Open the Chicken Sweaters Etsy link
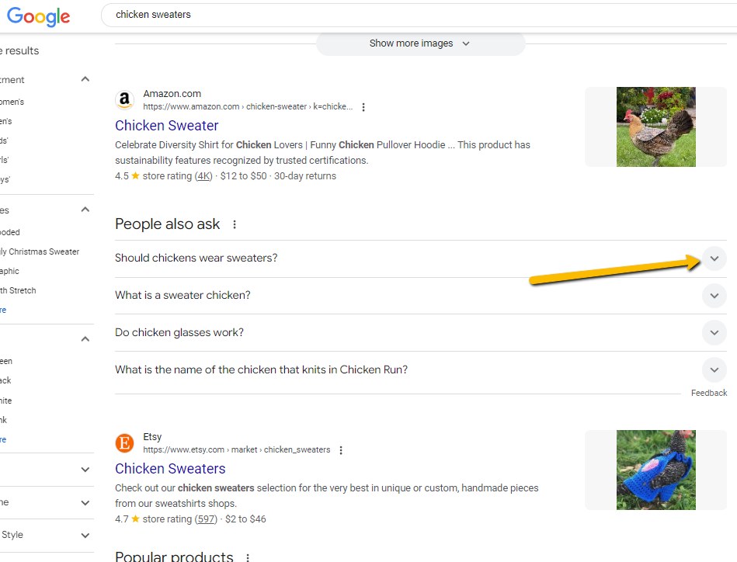This screenshot has width=737, height=562. [170, 469]
